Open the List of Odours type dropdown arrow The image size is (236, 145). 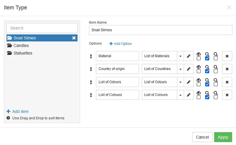click(180, 82)
